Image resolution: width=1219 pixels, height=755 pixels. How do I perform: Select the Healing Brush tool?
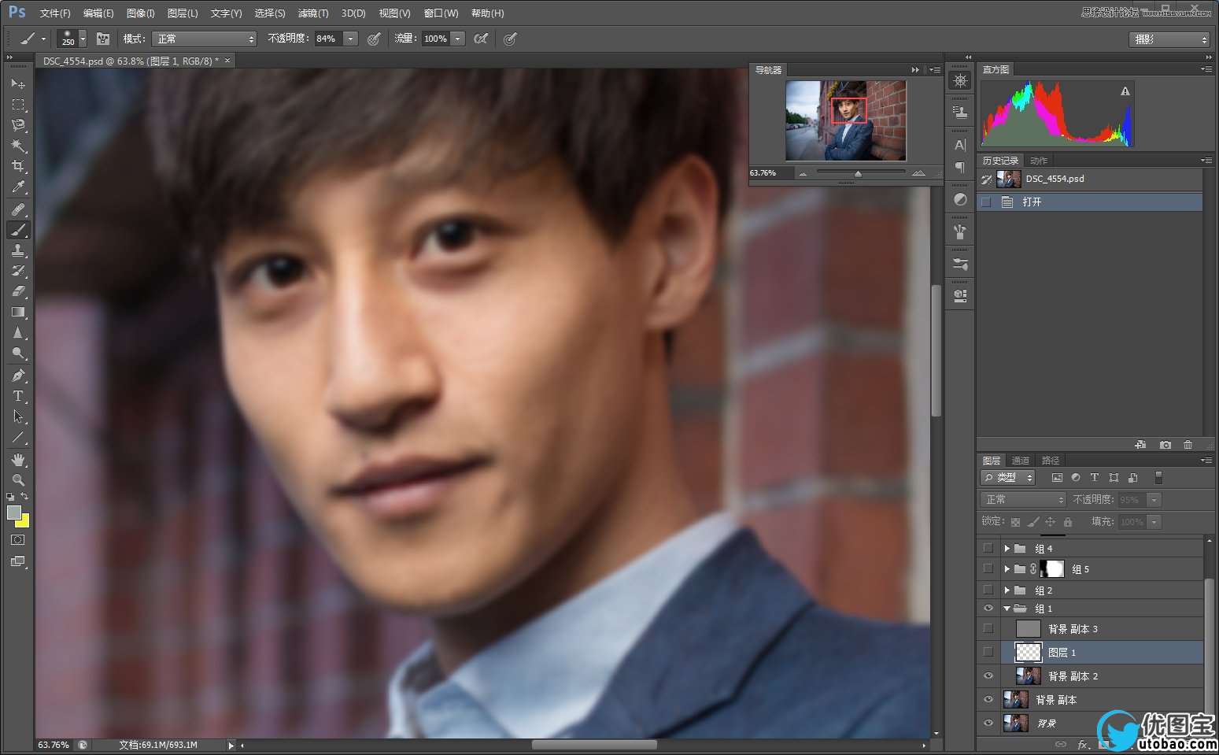(18, 209)
